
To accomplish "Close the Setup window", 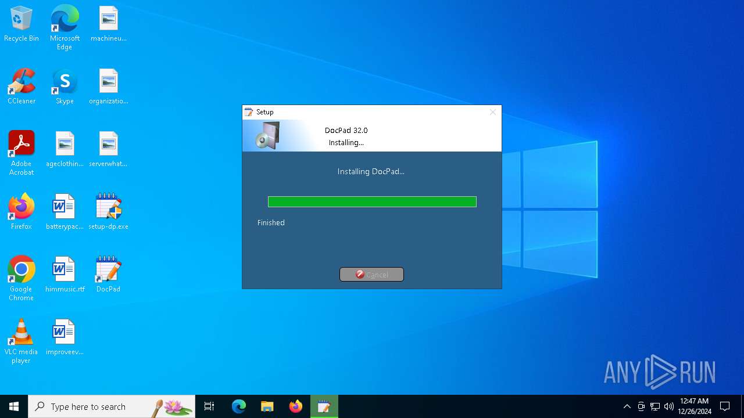I will 492,112.
